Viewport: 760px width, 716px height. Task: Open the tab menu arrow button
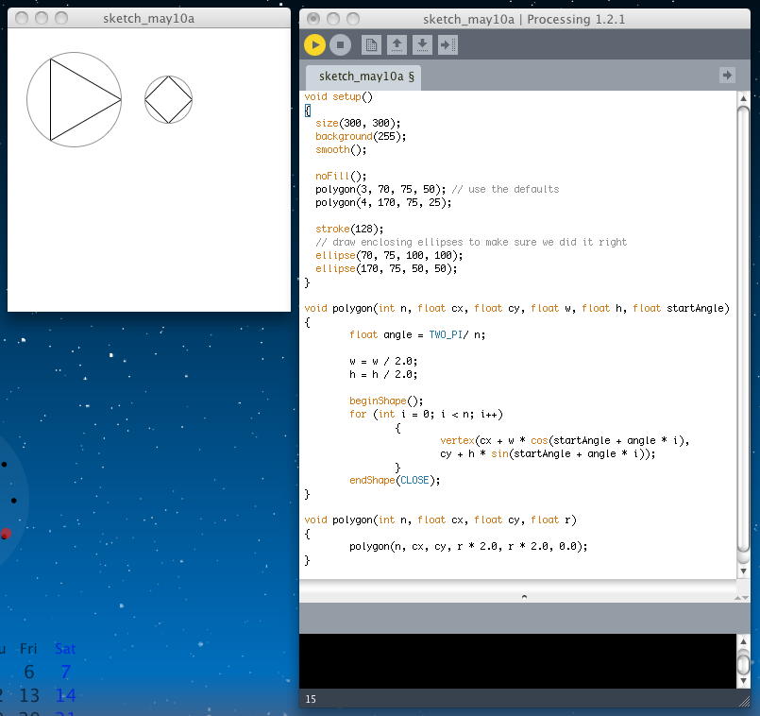pyautogui.click(x=726, y=76)
